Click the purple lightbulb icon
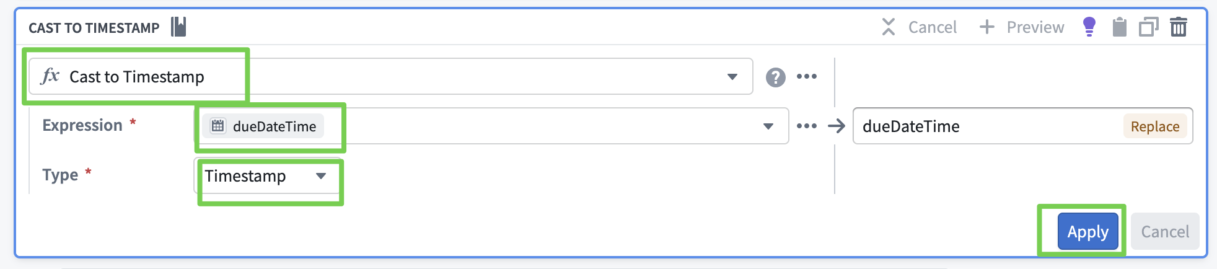1217x269 pixels. (1089, 27)
